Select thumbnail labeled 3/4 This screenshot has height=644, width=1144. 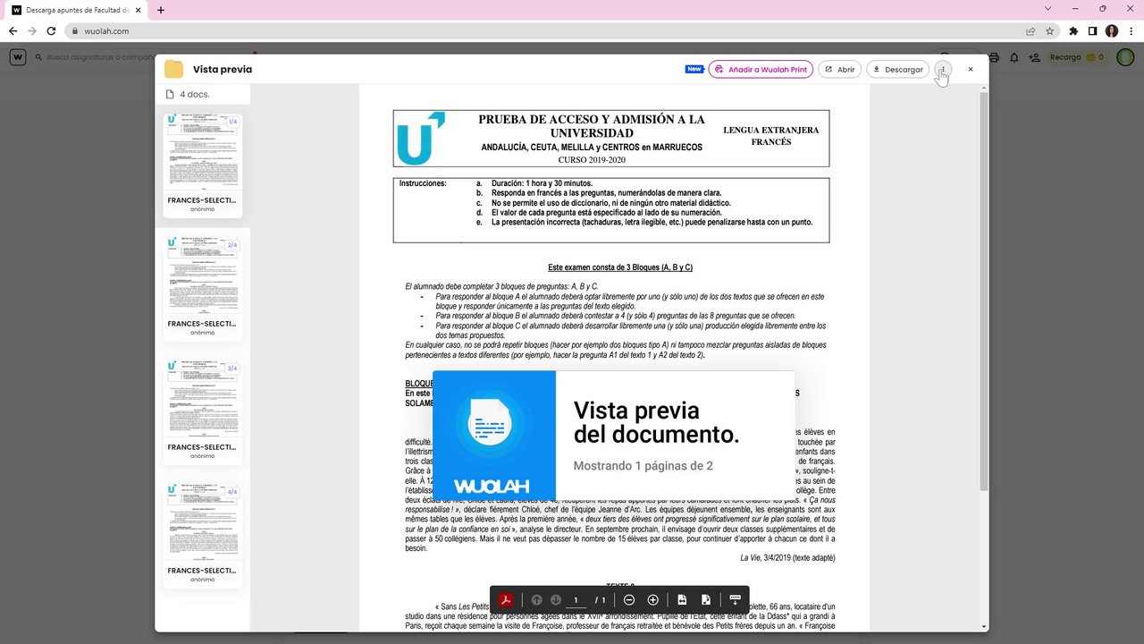(202, 411)
